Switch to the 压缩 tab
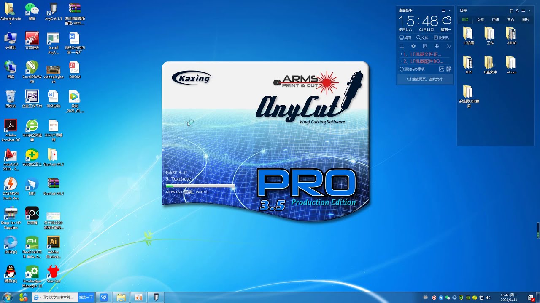 coord(495,19)
